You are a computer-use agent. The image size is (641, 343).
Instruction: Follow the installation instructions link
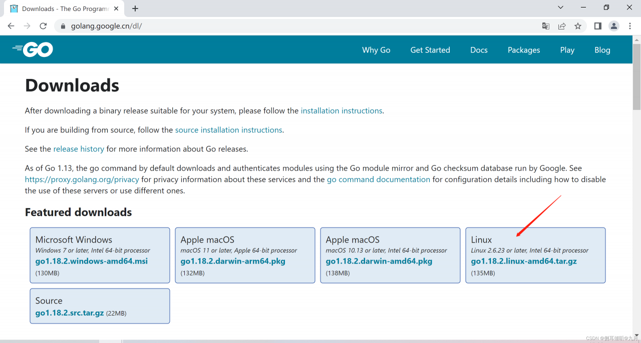click(342, 111)
